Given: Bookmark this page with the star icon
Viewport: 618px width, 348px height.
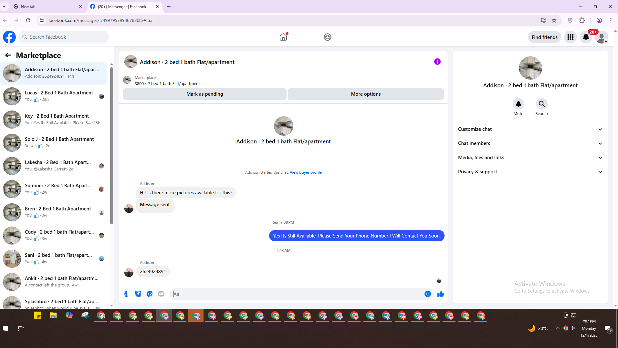Looking at the screenshot, I should [554, 20].
